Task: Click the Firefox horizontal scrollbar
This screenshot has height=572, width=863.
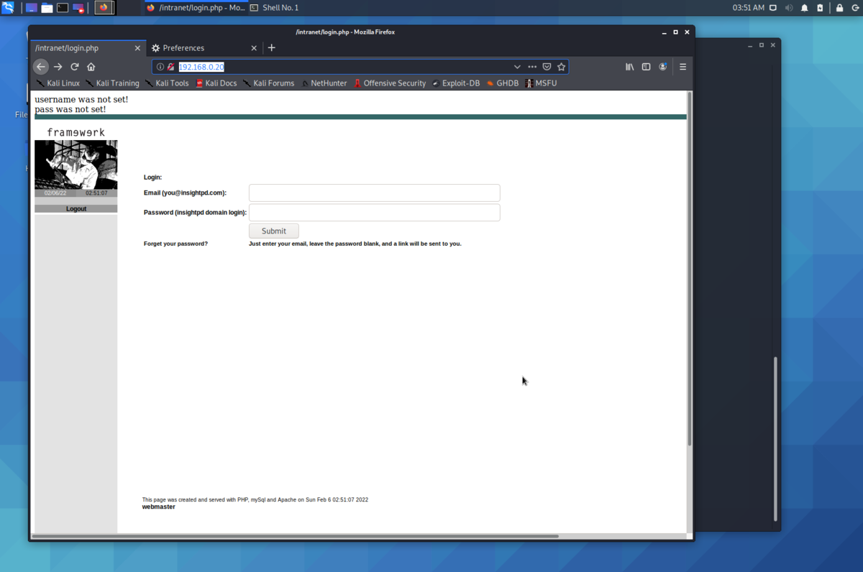Action: 295,536
